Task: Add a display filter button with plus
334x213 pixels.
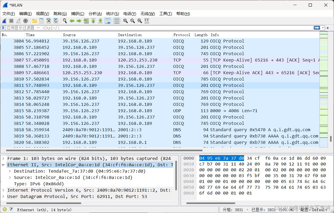Action: 328,28
